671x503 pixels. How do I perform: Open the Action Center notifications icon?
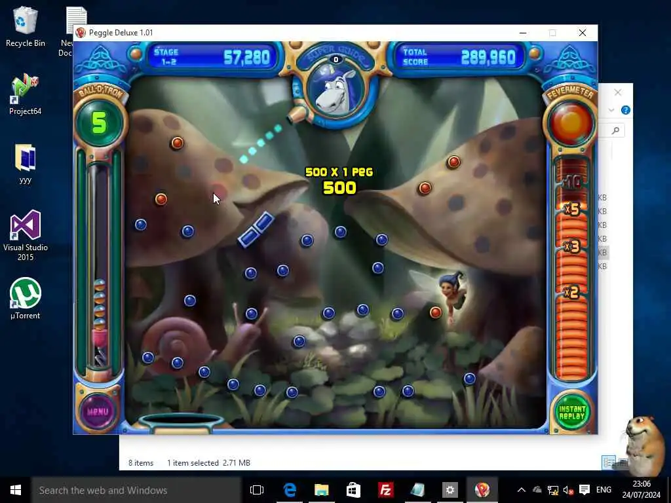tap(584, 490)
